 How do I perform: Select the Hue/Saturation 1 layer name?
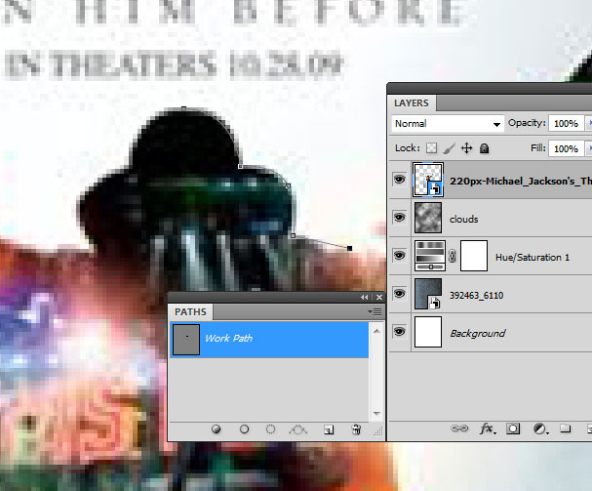[x=533, y=258]
